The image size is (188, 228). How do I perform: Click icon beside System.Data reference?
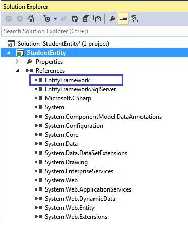[x=38, y=144]
